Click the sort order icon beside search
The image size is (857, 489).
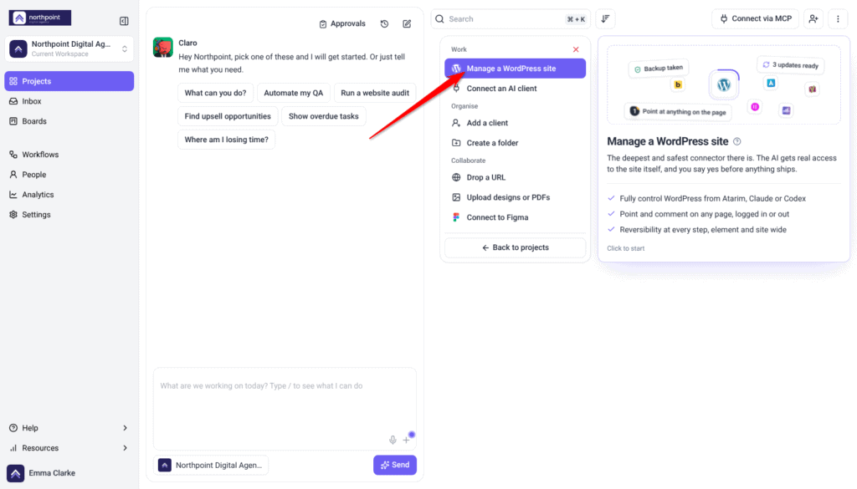tap(606, 18)
